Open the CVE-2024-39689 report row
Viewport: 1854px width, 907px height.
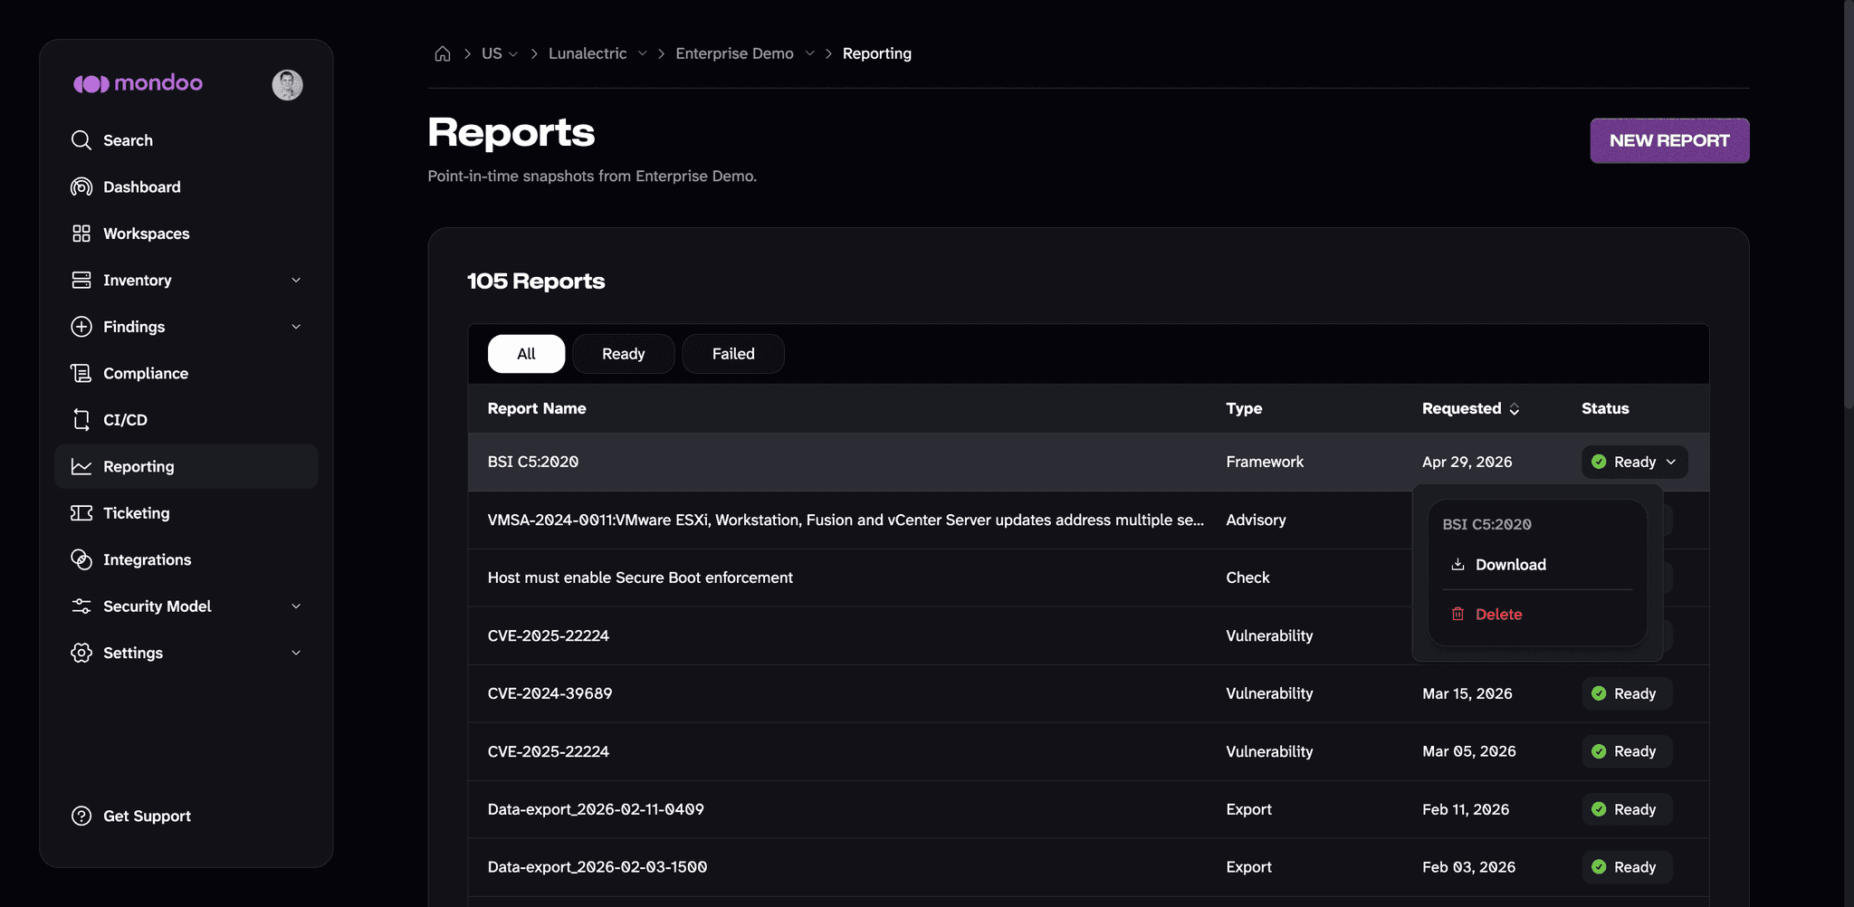tap(1088, 693)
